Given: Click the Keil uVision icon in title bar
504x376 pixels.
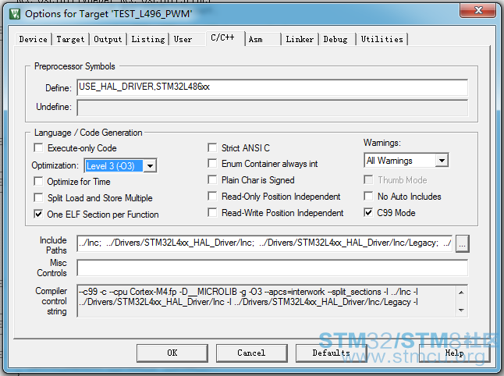Looking at the screenshot, I should (15, 14).
